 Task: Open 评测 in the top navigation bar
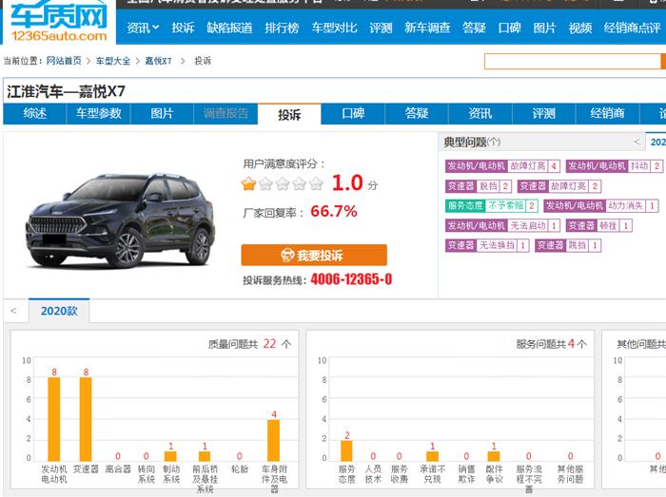tap(381, 28)
